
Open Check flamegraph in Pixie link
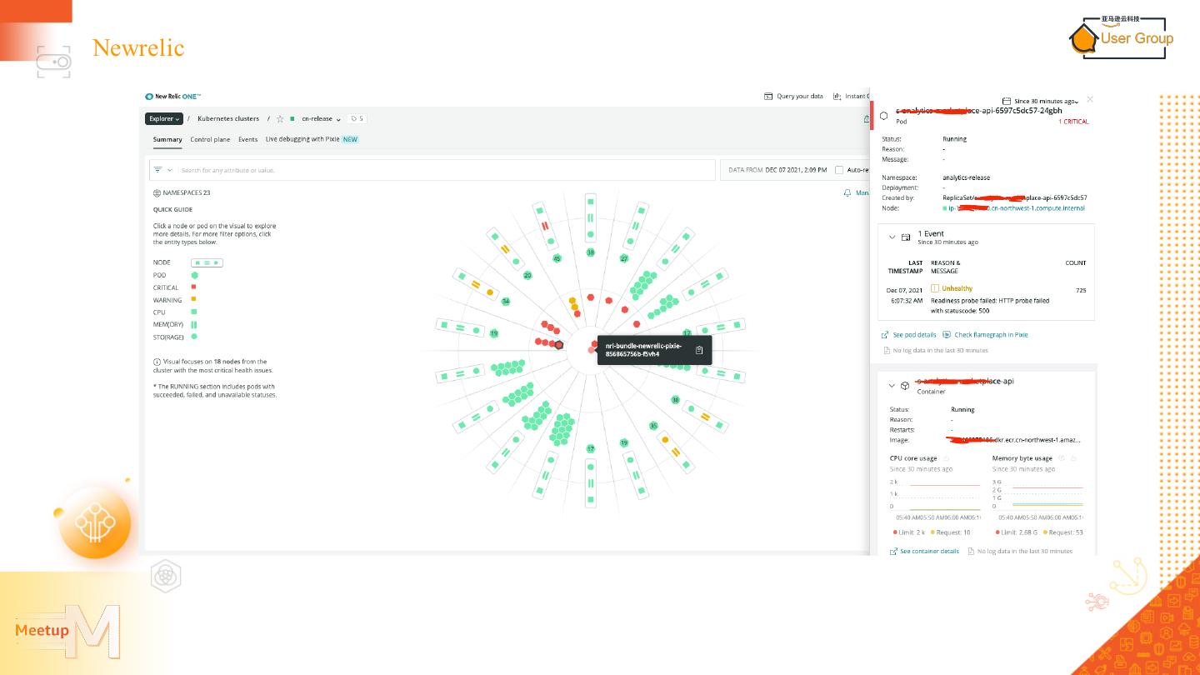[992, 335]
